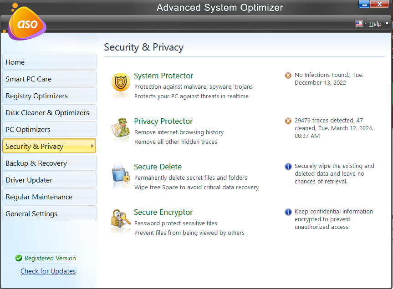Viewport: 393px width, 289px height.
Task: Click the Check for Updates link
Action: (x=48, y=271)
